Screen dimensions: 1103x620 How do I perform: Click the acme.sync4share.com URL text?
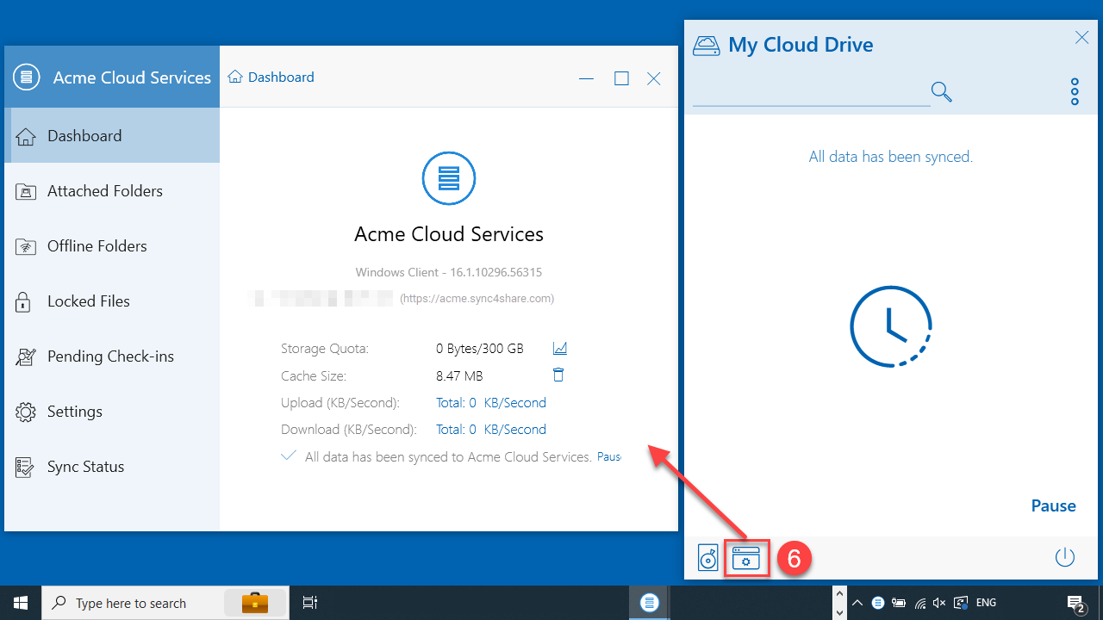pyautogui.click(x=477, y=299)
